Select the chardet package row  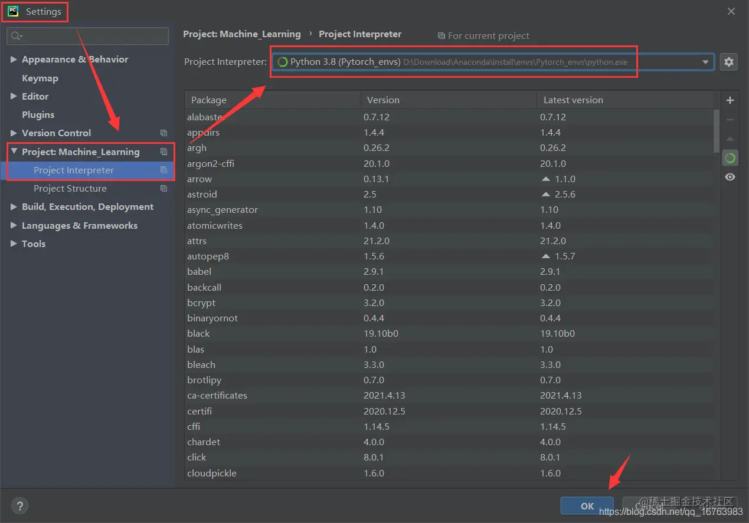coord(449,442)
